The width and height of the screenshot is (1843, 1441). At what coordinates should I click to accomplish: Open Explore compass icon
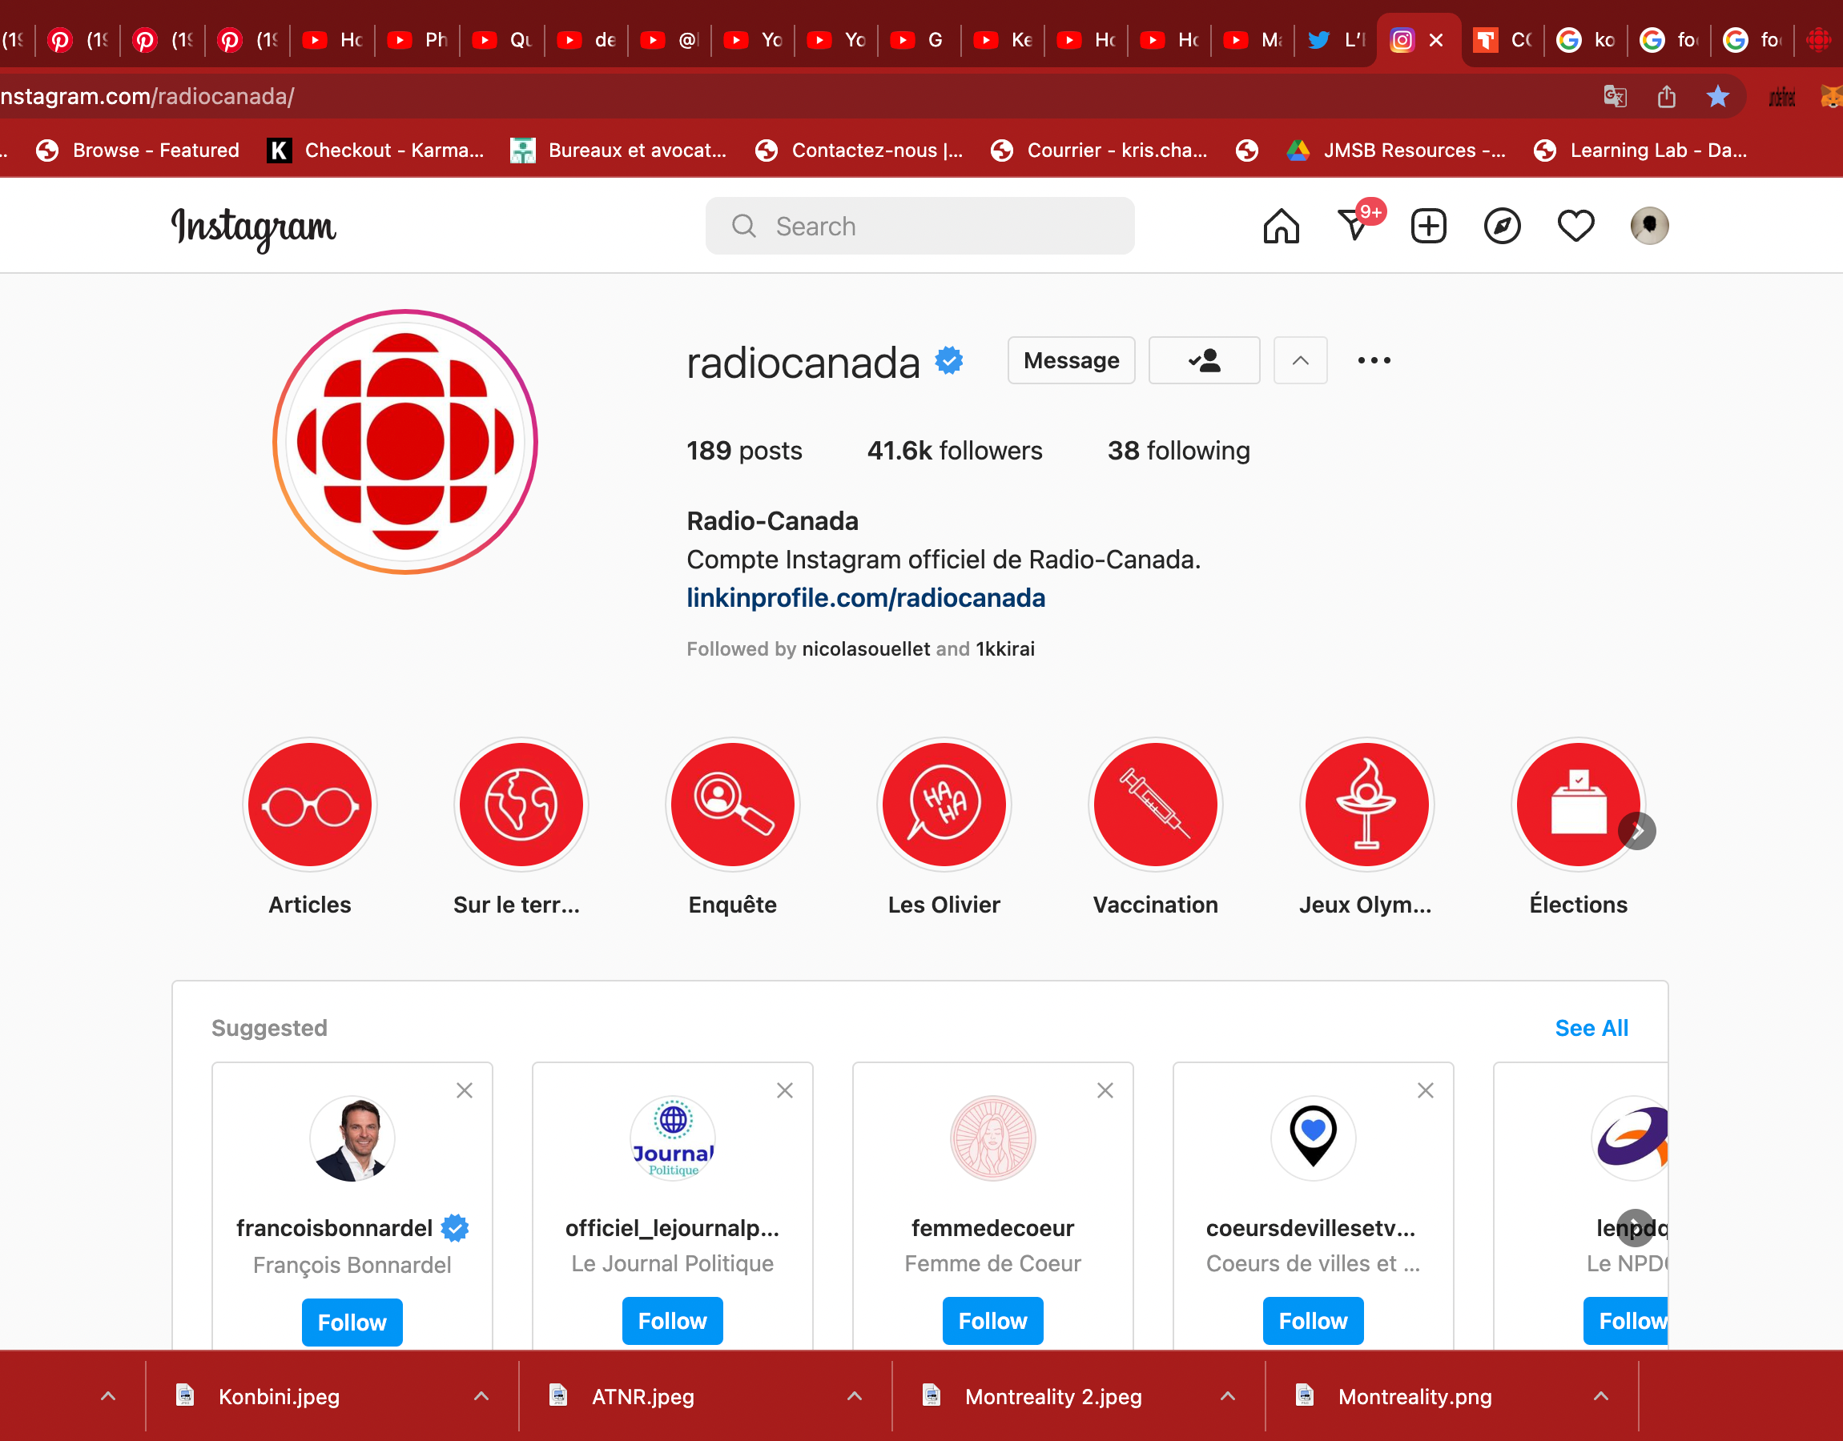click(1502, 226)
